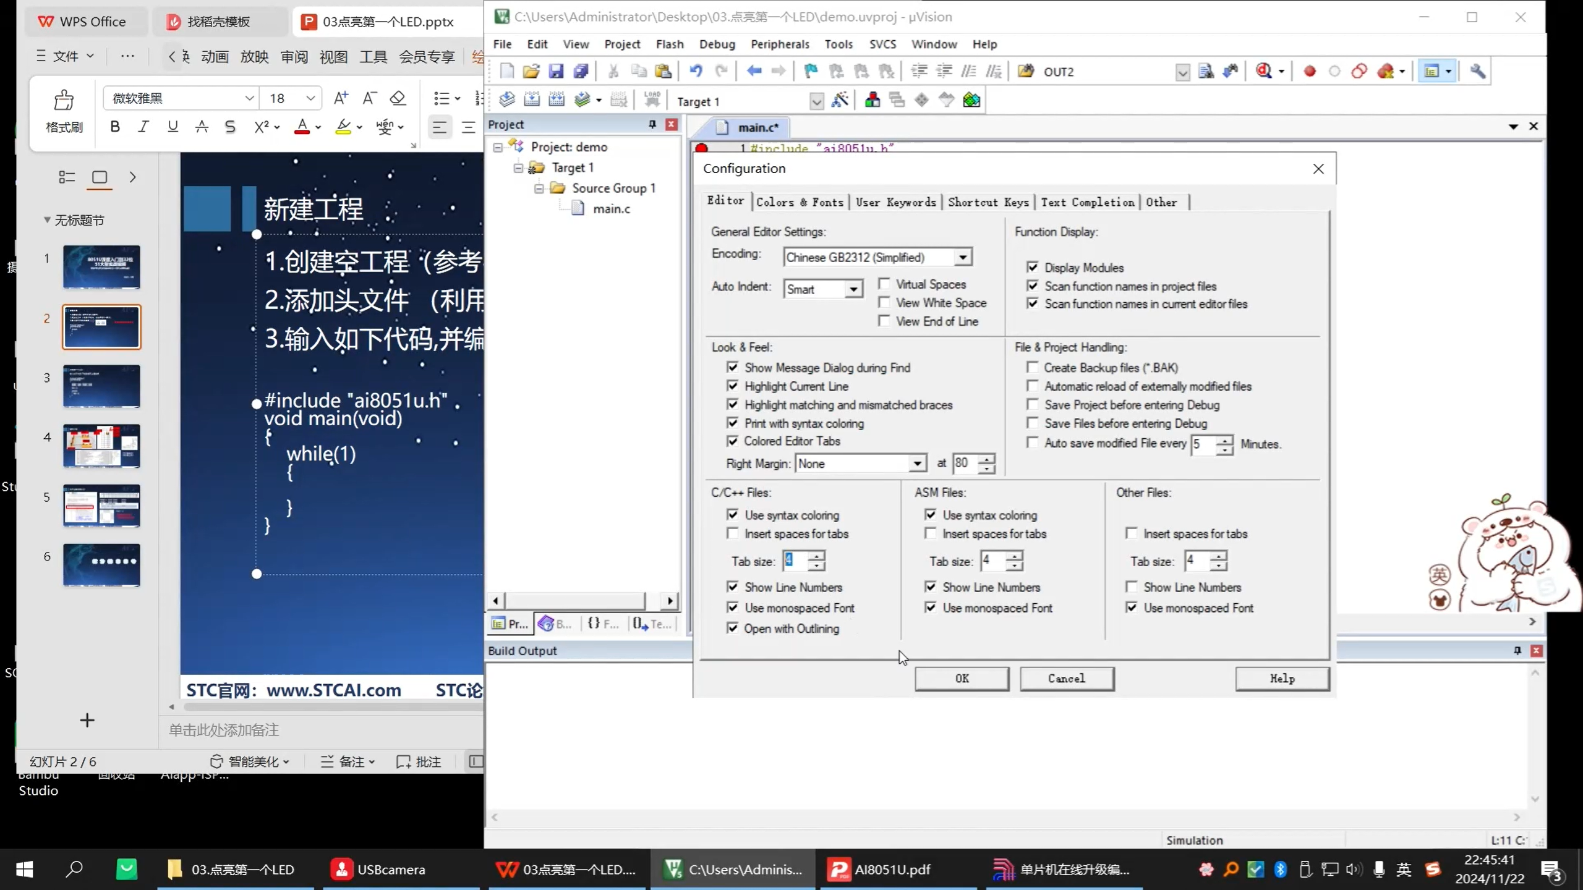The width and height of the screenshot is (1583, 890).
Task: Click the Save file toolbar icon
Action: [x=556, y=71]
